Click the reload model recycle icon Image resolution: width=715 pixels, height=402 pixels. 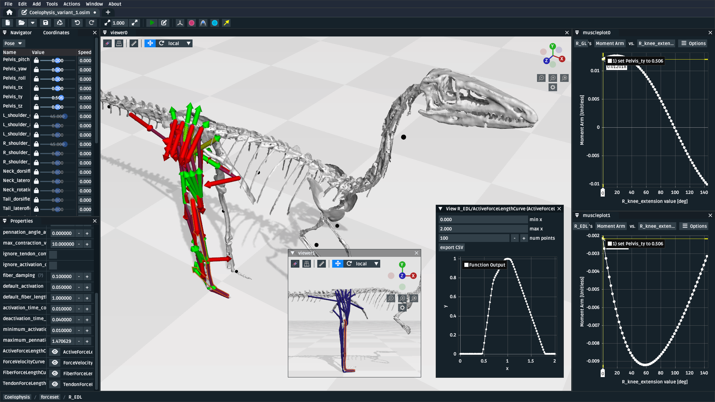60,23
